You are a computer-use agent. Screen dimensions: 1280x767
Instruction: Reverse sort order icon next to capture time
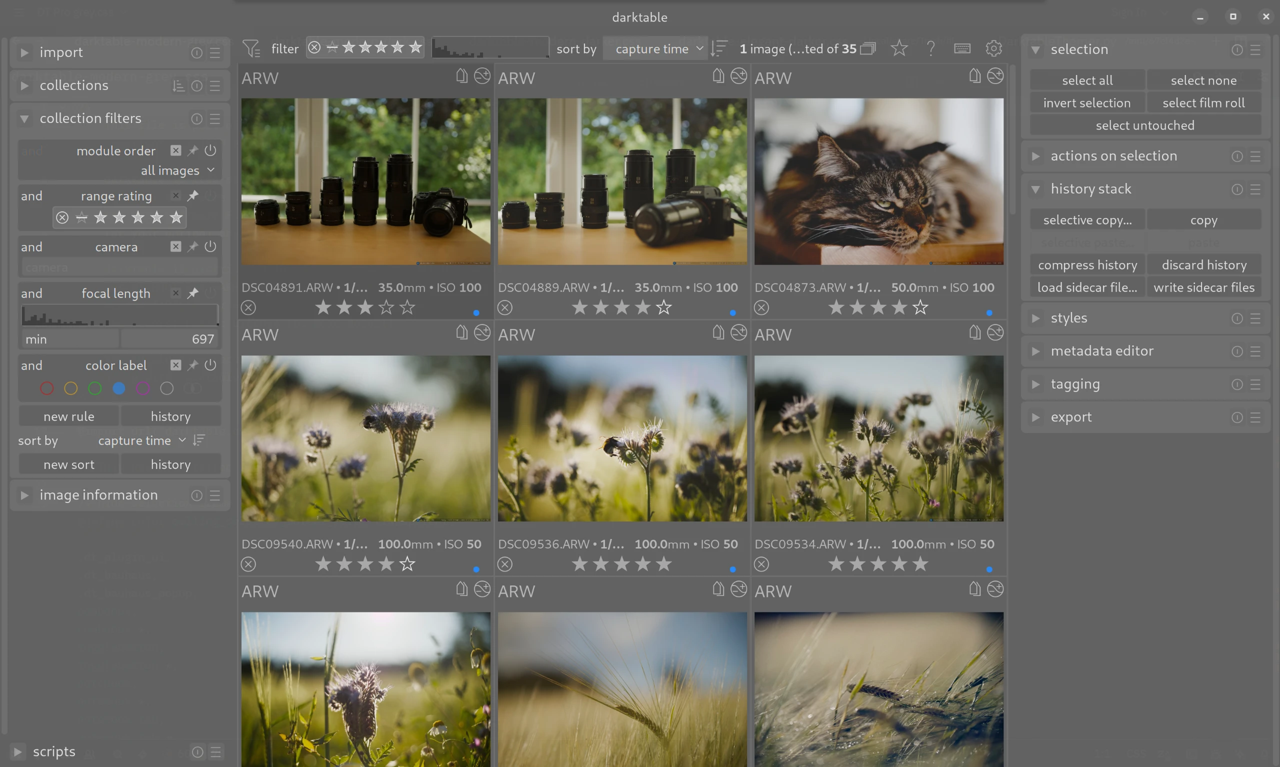pos(719,48)
